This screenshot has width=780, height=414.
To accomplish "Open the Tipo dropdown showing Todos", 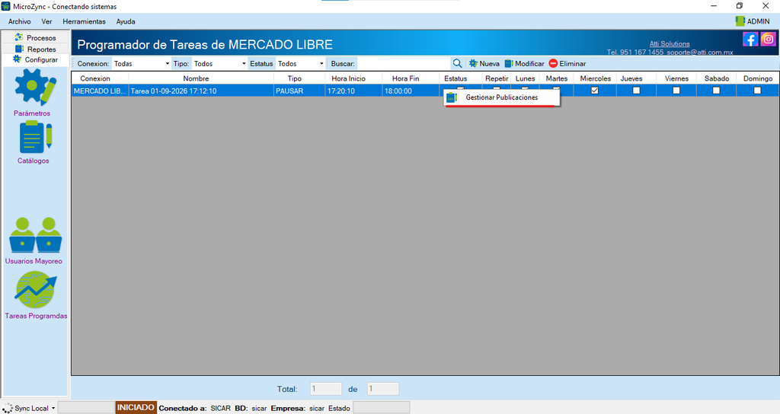I will (219, 64).
